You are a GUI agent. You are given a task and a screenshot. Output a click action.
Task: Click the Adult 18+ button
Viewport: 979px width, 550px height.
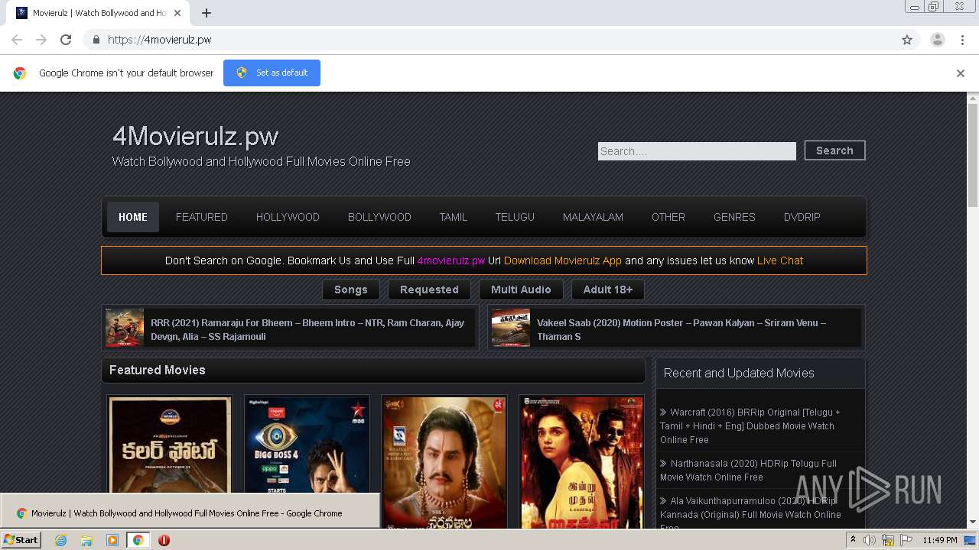tap(608, 290)
